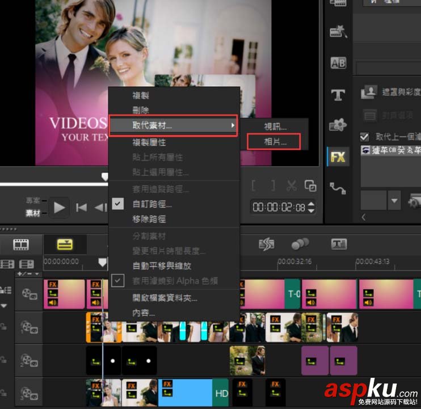The height and width of the screenshot is (409, 421).
Task: Click the timecode up/down stepper arrows
Action: click(311, 207)
